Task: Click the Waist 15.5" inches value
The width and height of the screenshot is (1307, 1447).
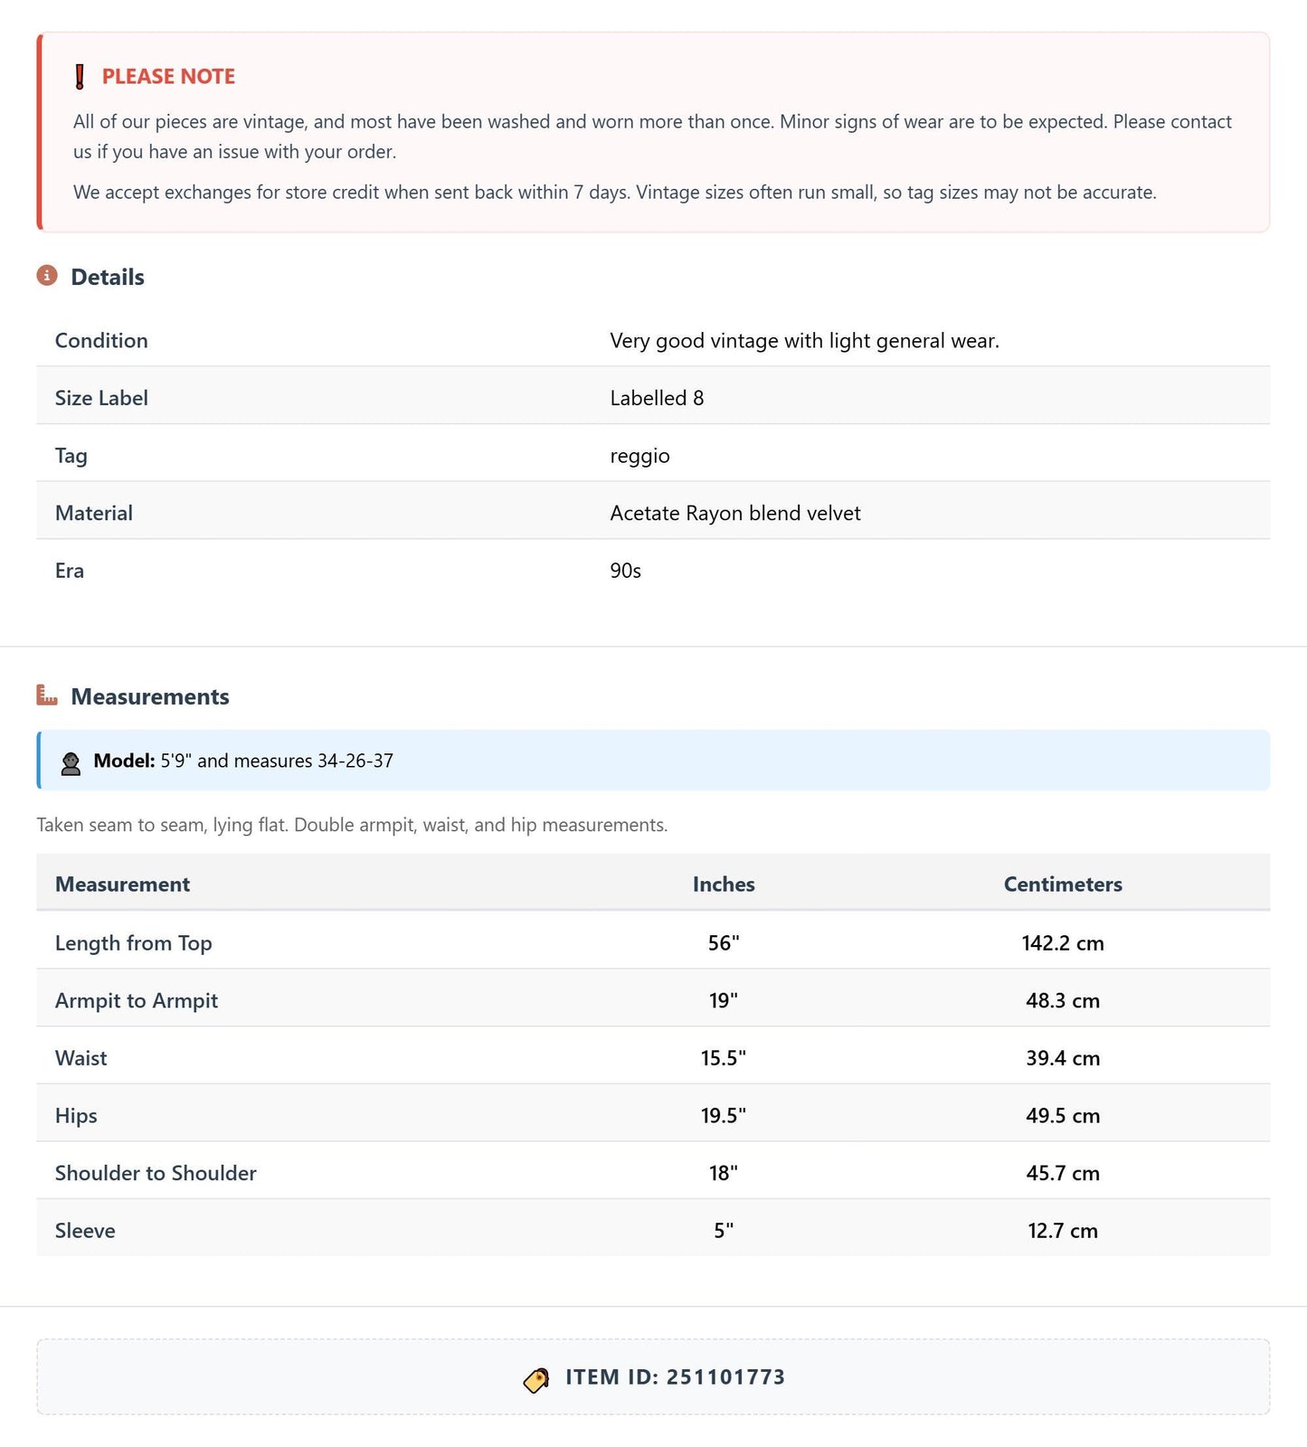Action: [724, 1058]
